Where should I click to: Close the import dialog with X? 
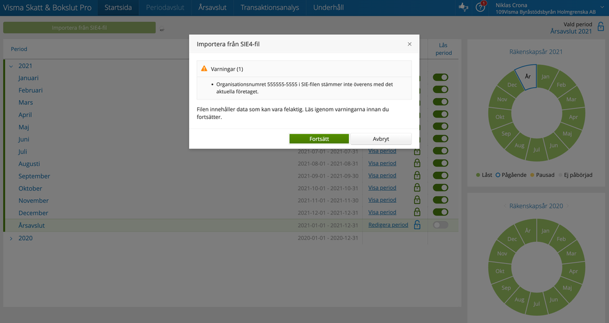coord(409,44)
